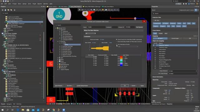This screenshot has height=112, width=200.
Task: Click the taskbar search icon
Action: [7, 110]
